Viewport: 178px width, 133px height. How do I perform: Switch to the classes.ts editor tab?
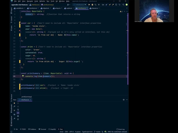tap(95, 8)
